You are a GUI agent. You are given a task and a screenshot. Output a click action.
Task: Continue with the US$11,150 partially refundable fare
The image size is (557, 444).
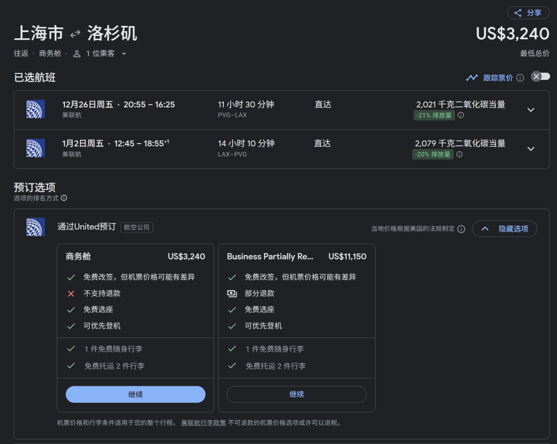pyautogui.click(x=297, y=394)
